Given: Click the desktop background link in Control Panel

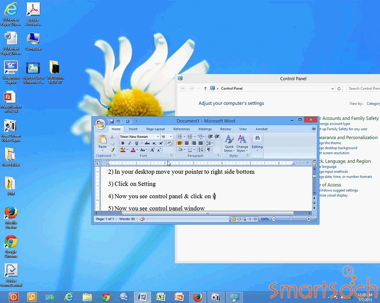Looking at the screenshot, I should click(x=338, y=148).
